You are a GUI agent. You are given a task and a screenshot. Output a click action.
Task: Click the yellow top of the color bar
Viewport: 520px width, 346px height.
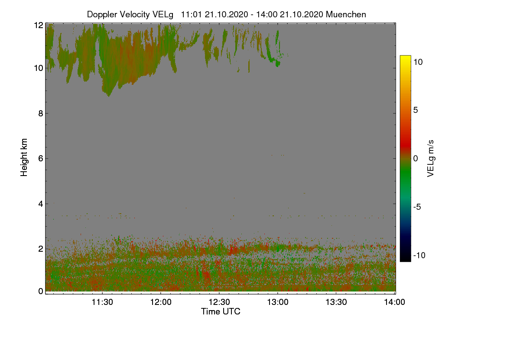pos(405,59)
